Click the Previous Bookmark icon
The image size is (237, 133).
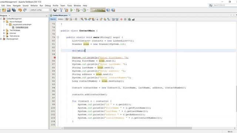(x=101, y=19)
